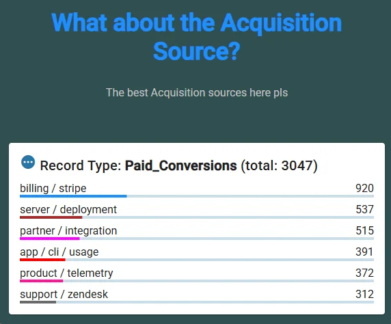This screenshot has height=324, width=391.
Task: Click the 920 count value
Action: click(364, 188)
